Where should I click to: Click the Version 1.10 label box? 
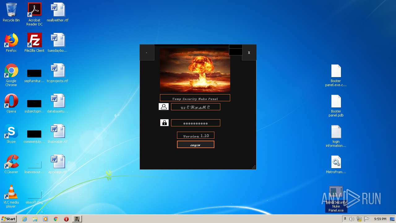click(x=196, y=135)
